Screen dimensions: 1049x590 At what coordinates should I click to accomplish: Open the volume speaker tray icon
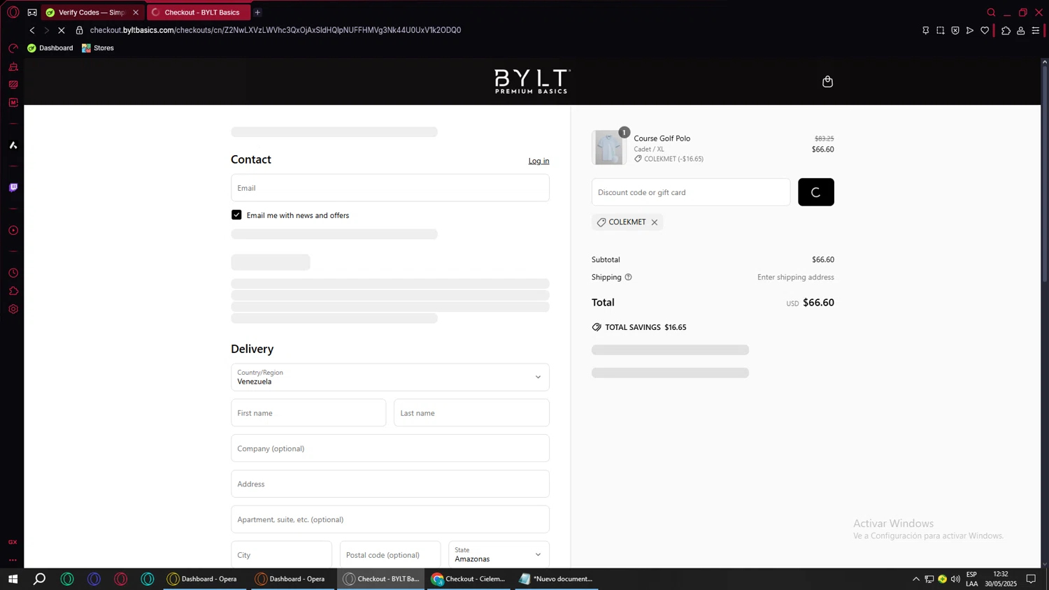pyautogui.click(x=955, y=579)
